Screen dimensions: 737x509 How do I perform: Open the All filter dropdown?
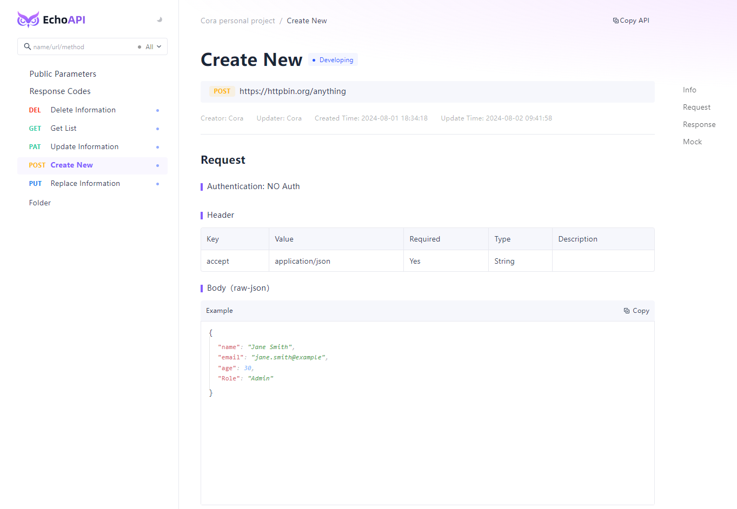point(150,47)
